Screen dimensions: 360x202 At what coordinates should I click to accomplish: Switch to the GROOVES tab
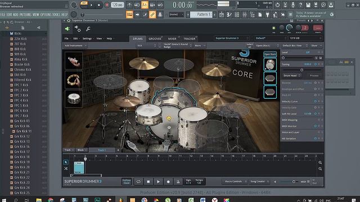[155, 39]
